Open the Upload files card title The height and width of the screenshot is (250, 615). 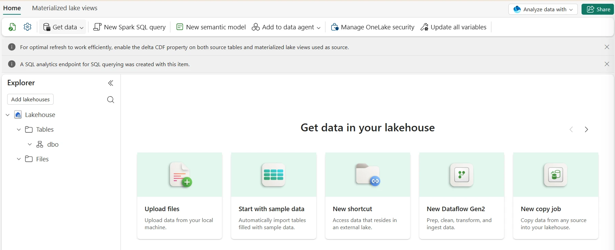[x=162, y=209]
